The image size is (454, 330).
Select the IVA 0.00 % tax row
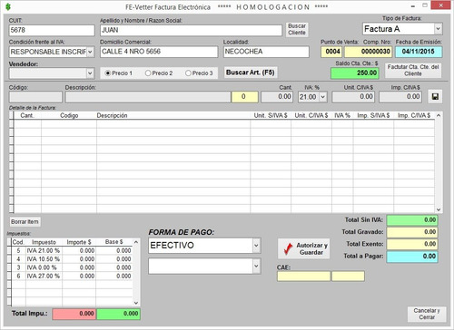coord(72,267)
